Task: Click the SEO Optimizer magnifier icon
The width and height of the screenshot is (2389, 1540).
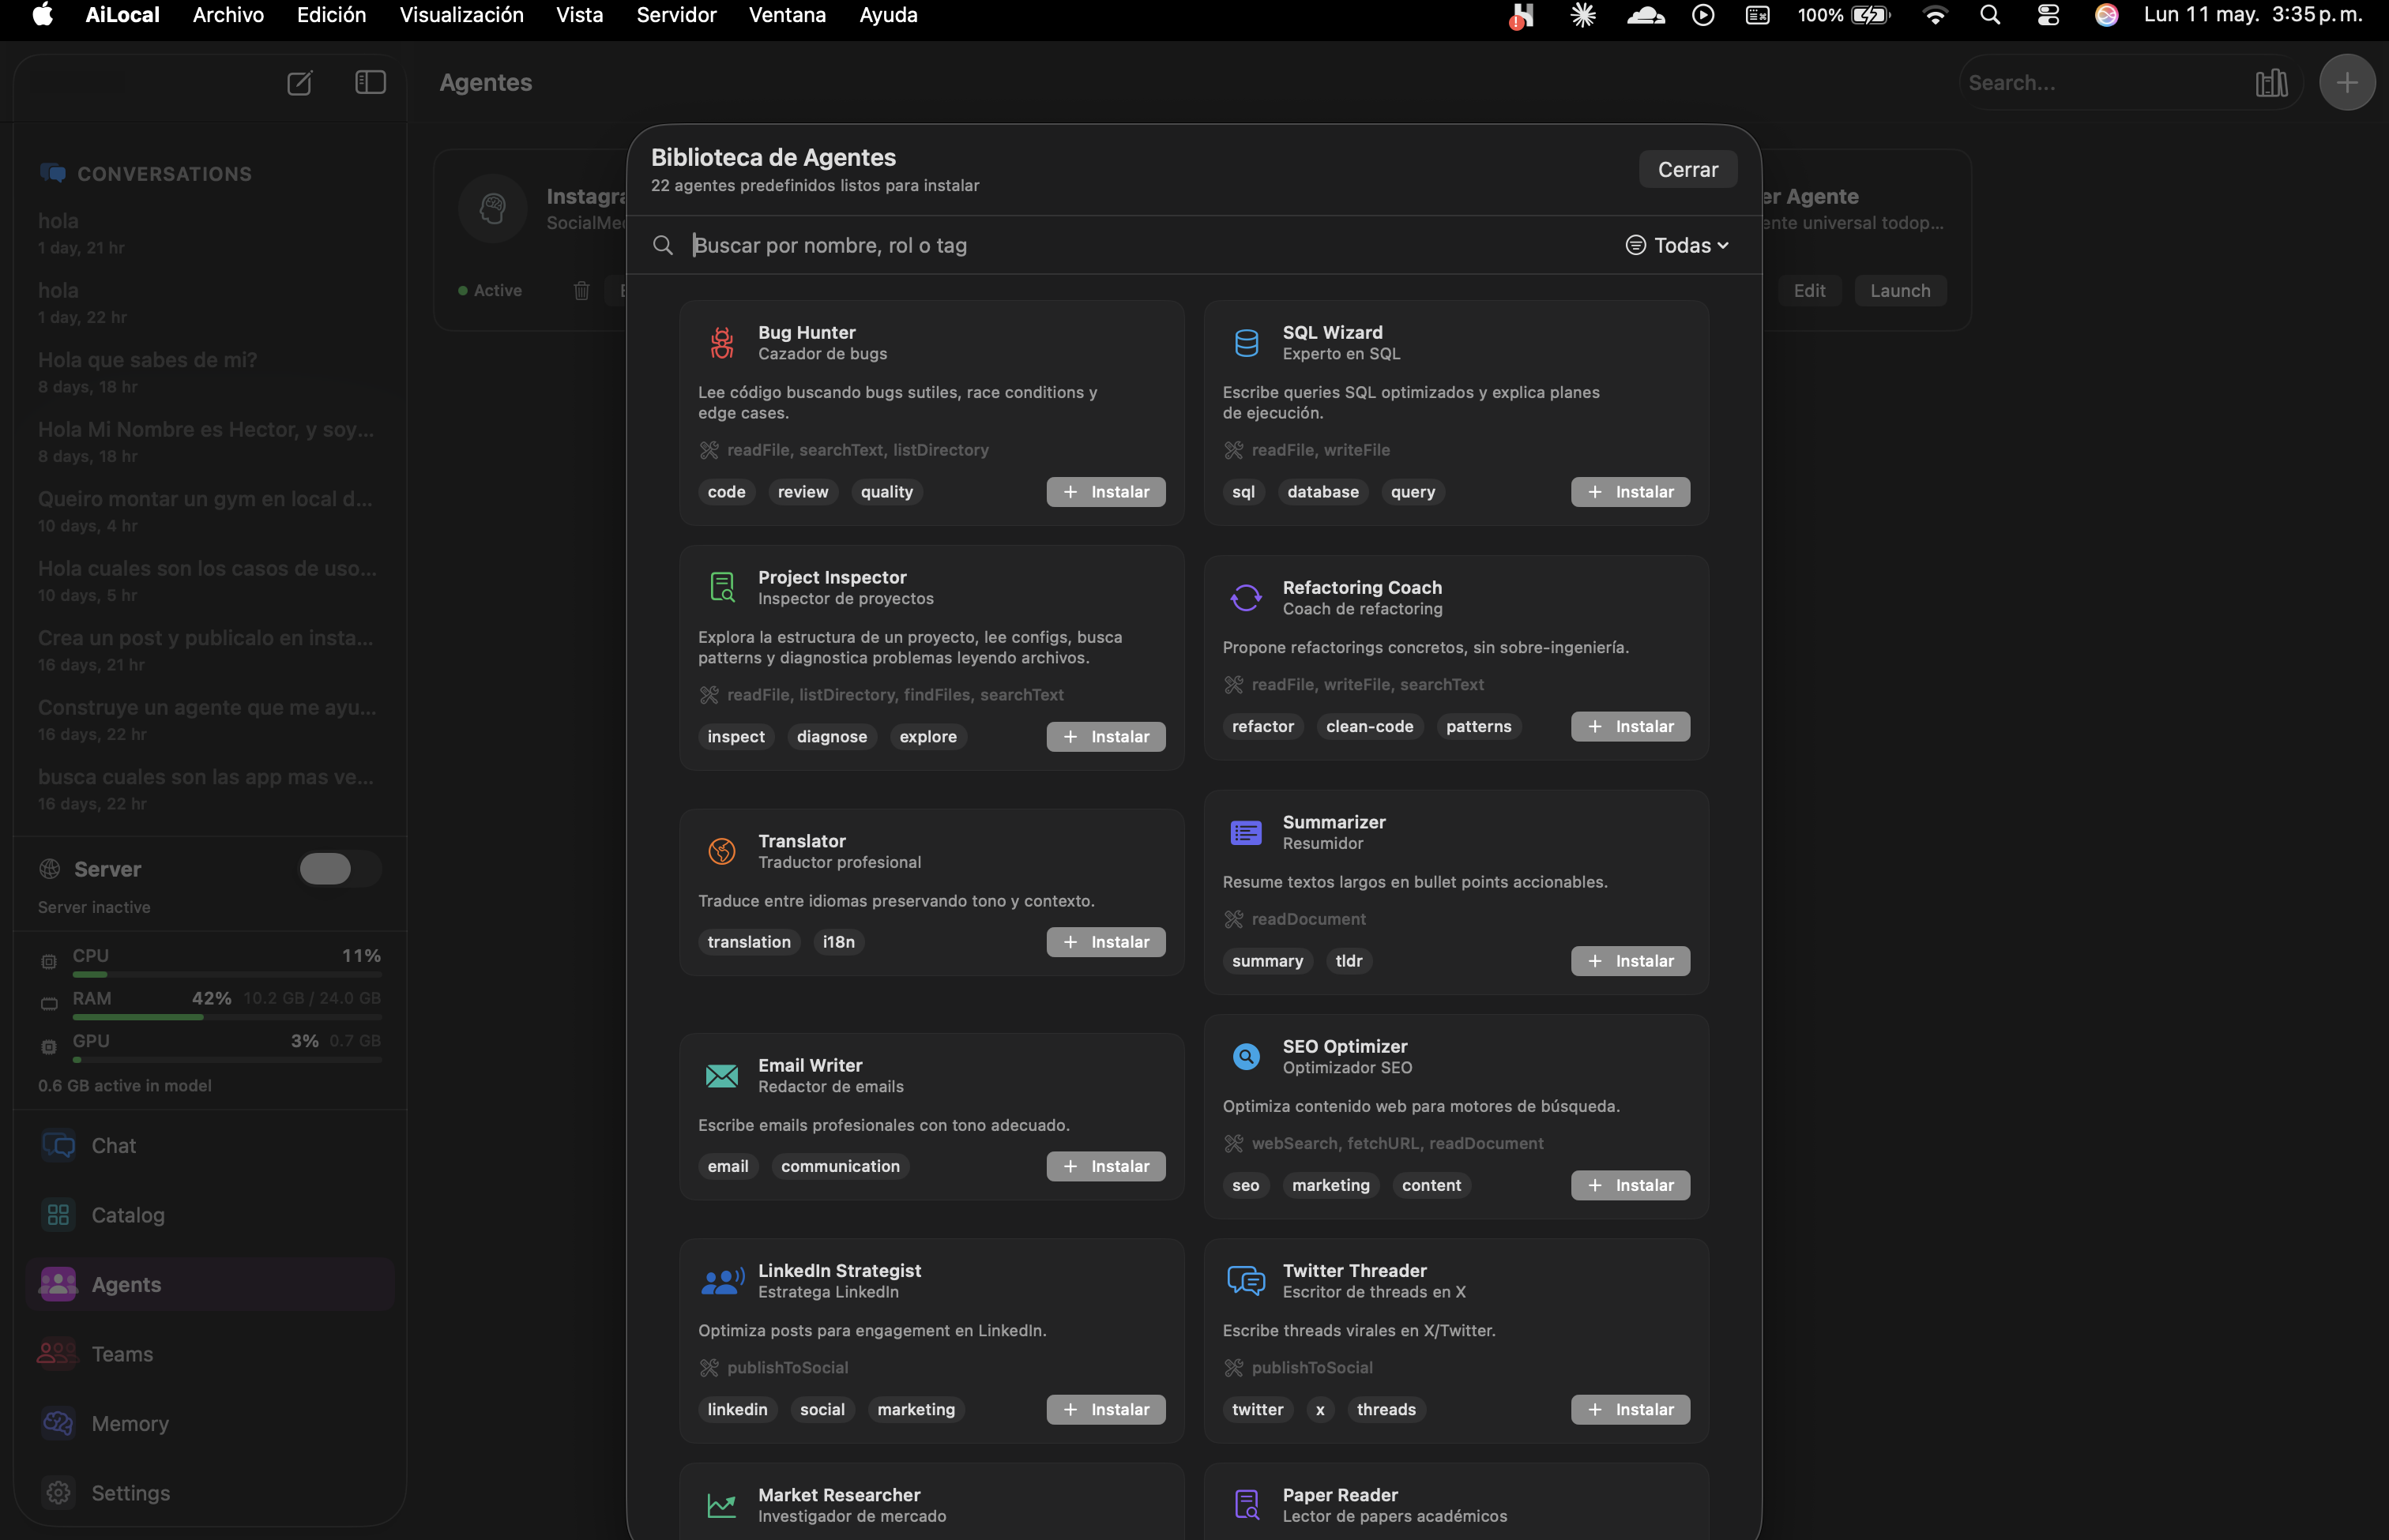Action: (x=1246, y=1056)
